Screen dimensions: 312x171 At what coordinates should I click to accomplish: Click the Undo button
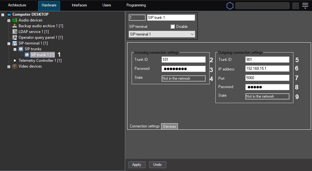(x=157, y=165)
